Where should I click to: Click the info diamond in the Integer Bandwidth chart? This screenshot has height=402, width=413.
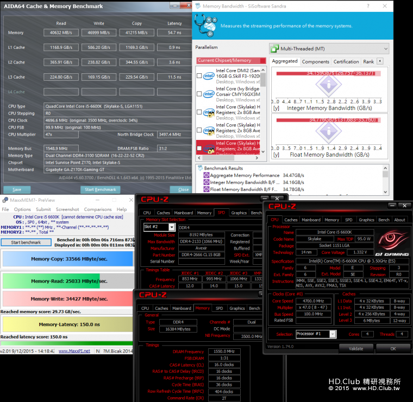[x=328, y=85]
